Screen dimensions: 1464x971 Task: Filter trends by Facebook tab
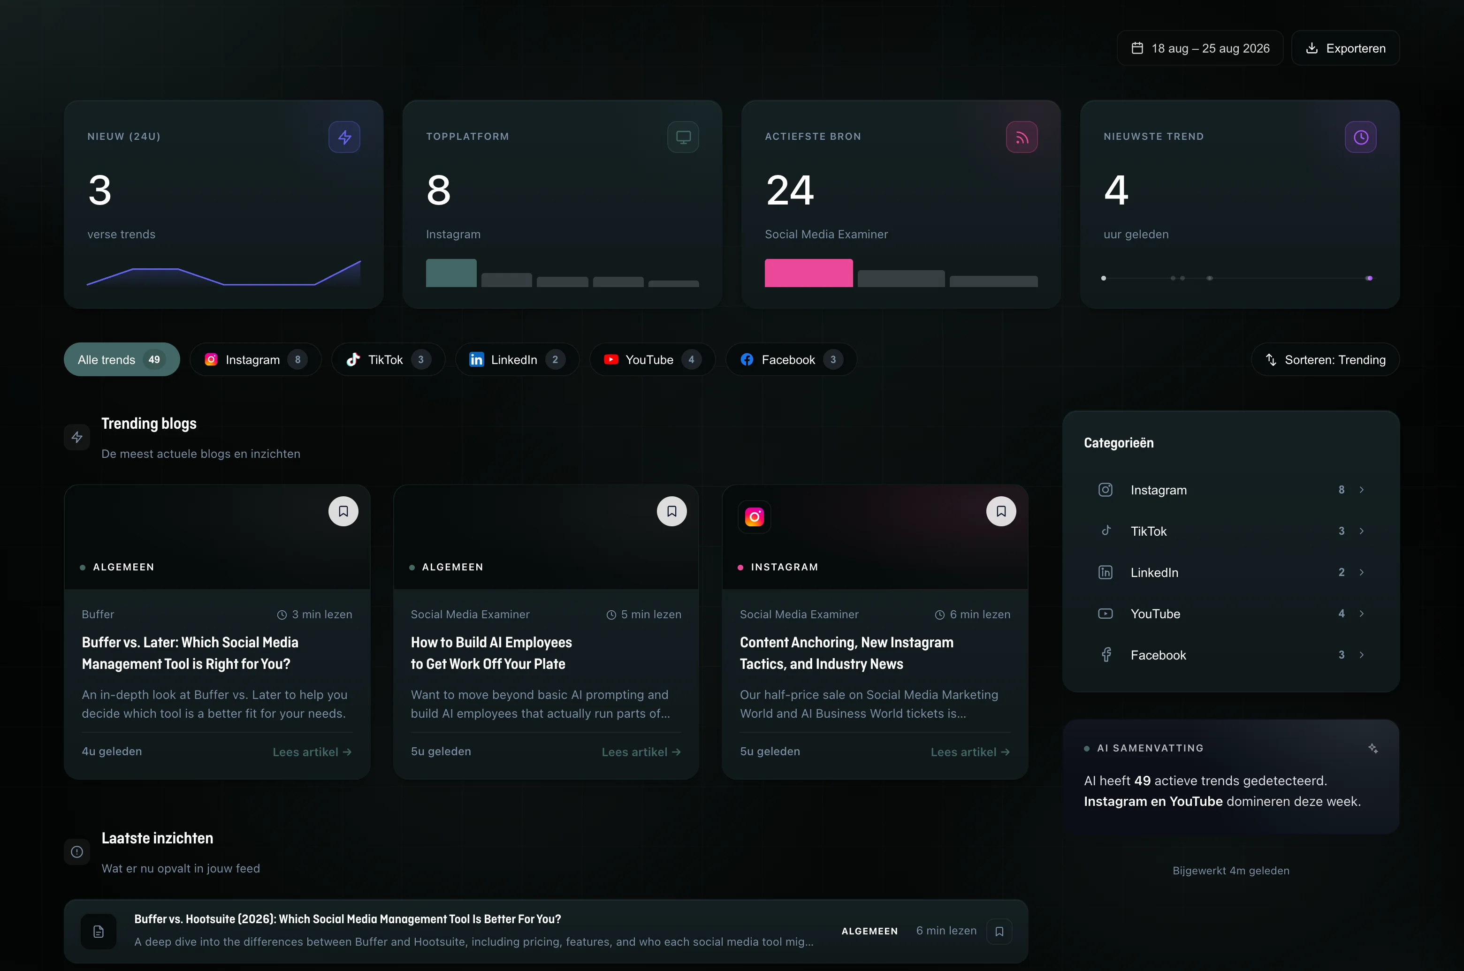[792, 360]
